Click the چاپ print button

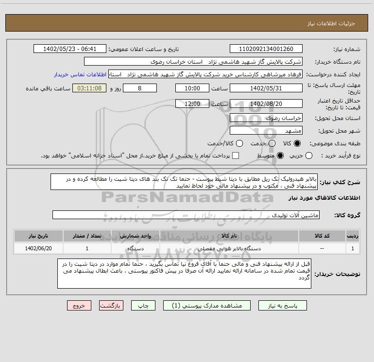[143, 306]
